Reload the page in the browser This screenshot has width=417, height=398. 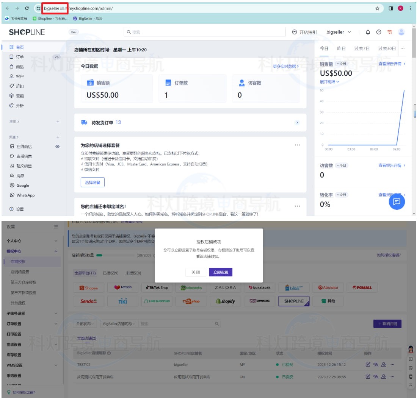pyautogui.click(x=27, y=8)
